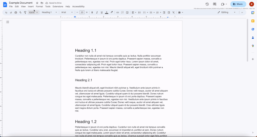Open the Editing mode button

(226, 12)
